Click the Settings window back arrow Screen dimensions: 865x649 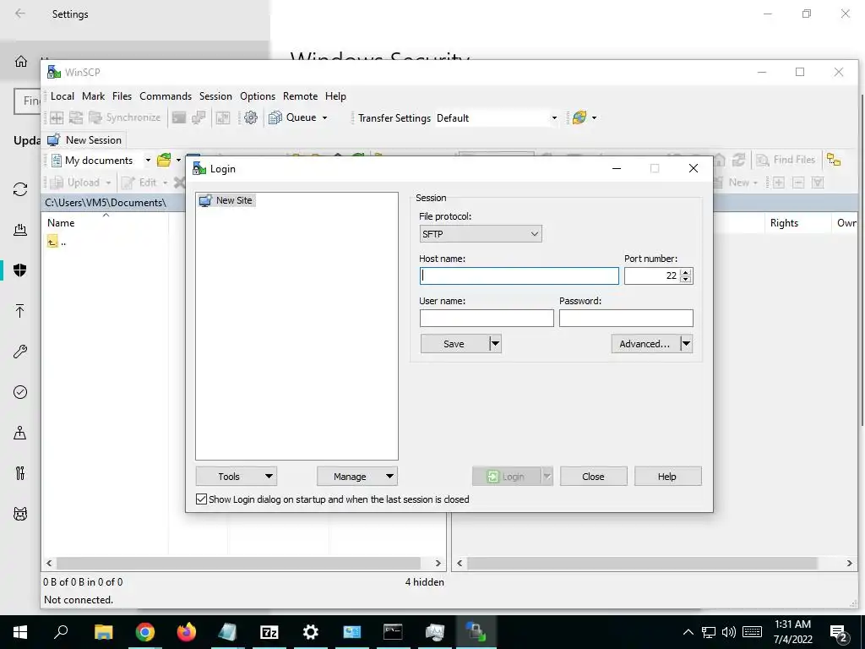tap(20, 14)
